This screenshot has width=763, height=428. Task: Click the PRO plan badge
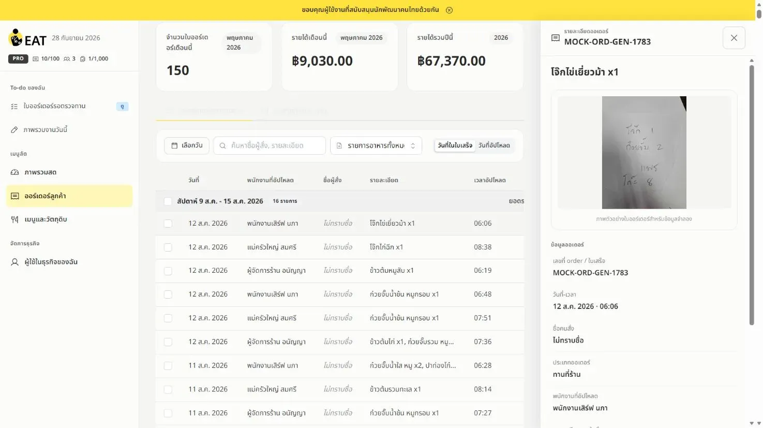(18, 58)
